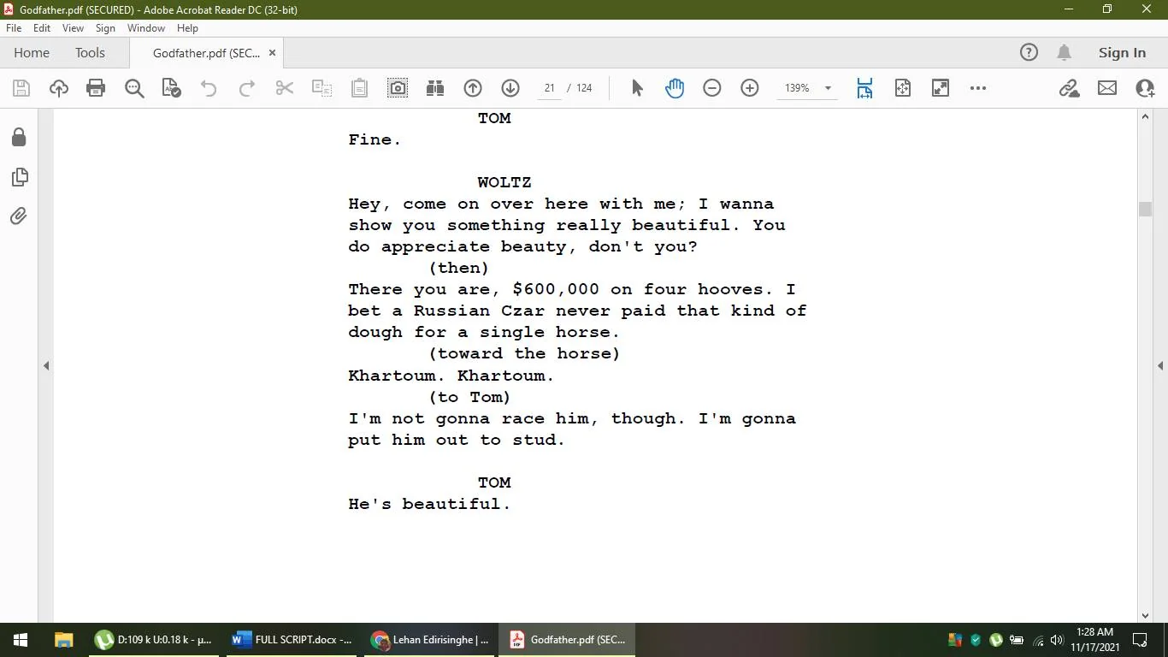1168x657 pixels.
Task: Click the page number field showing 21
Action: click(549, 88)
